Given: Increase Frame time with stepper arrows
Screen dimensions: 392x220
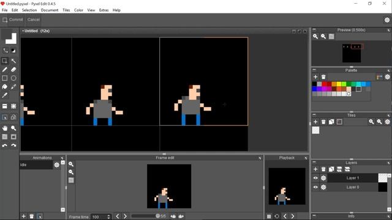Looking at the screenshot, I should [108, 216].
